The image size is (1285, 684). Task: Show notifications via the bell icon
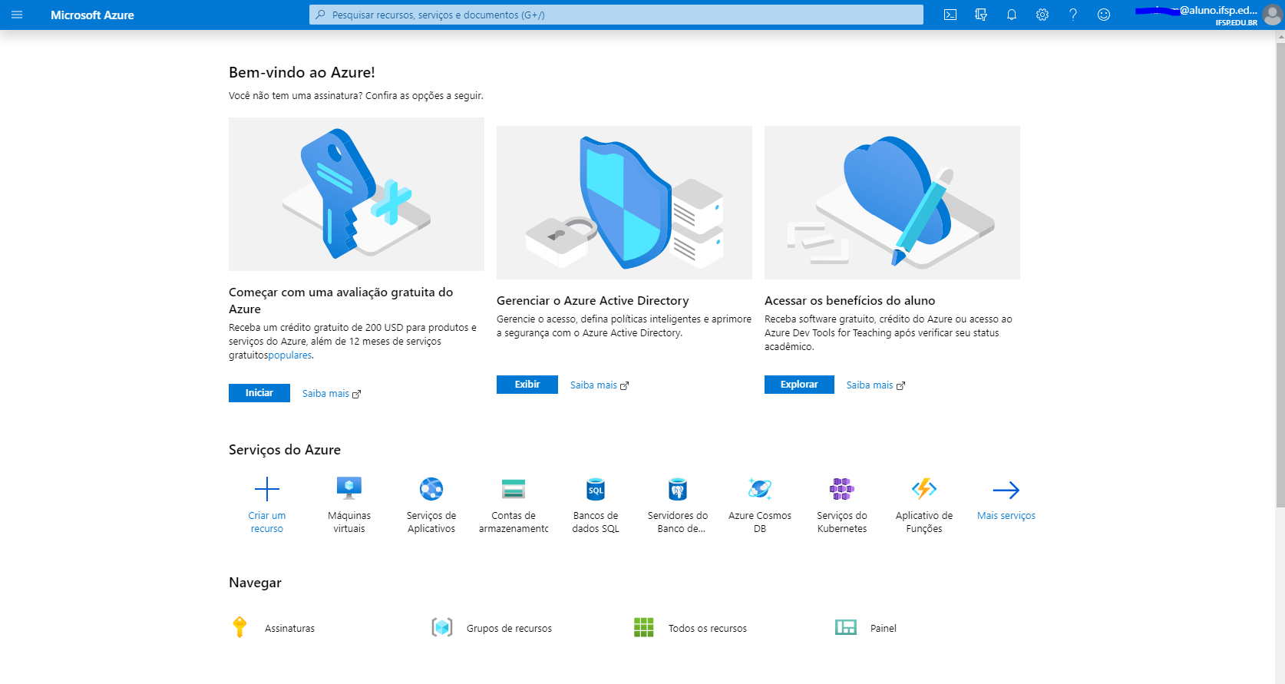pos(1012,15)
